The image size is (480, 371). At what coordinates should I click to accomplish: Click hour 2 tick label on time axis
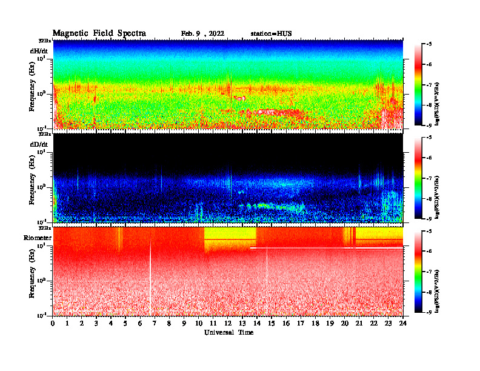(x=82, y=323)
